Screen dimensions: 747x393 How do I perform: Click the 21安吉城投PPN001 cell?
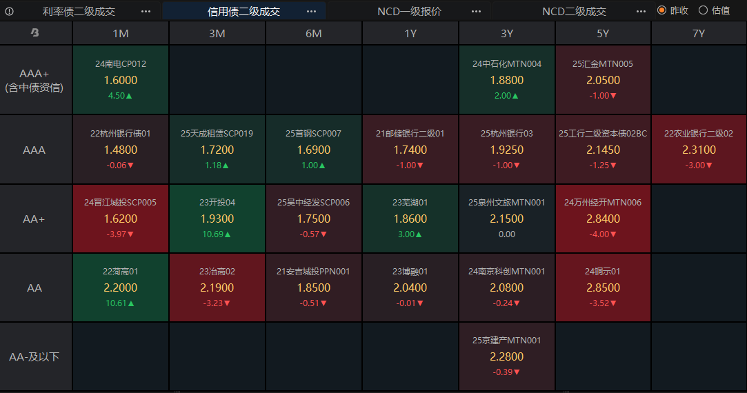point(313,288)
